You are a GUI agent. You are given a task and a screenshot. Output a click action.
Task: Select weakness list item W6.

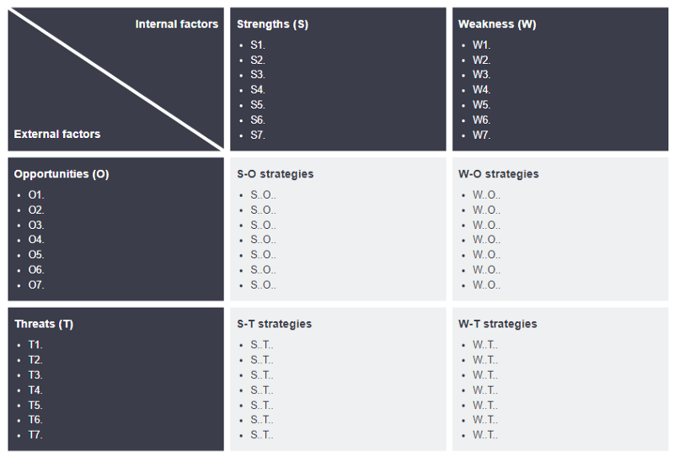point(481,119)
